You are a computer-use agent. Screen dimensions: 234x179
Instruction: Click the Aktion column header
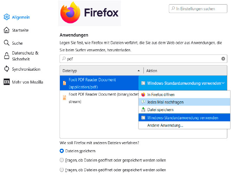click(185, 71)
